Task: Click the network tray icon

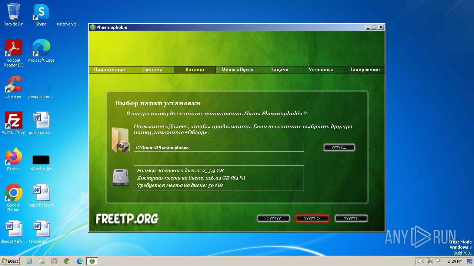Action: [x=430, y=261]
